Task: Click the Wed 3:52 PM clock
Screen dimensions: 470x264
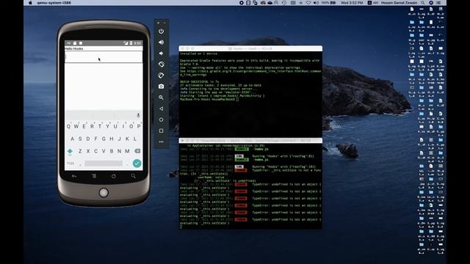Action: click(352, 3)
